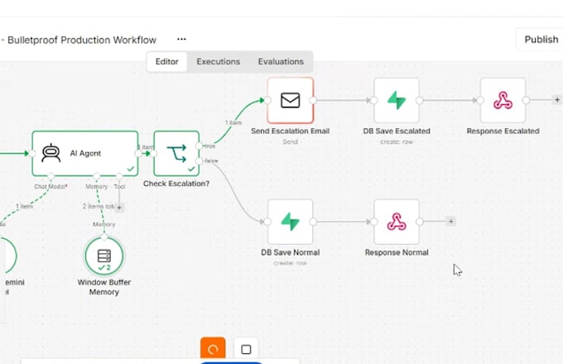Screen dimensions: 563x364
Task: Click the '2 items total' connection label
Action: point(99,207)
